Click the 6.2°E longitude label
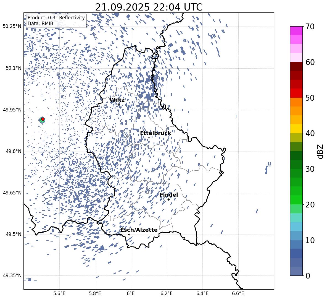Viewport: 327px width, 299px height. 167,293
